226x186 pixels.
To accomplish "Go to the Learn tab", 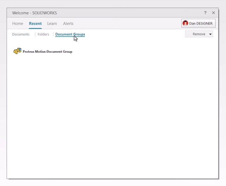I will (52, 24).
